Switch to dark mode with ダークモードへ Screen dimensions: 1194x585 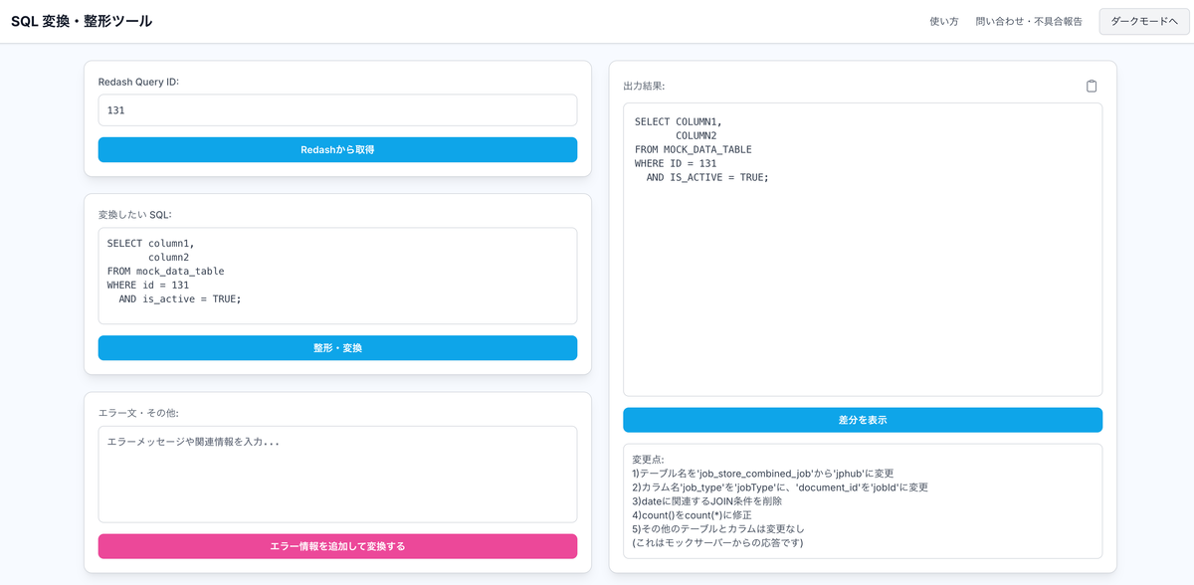click(x=1144, y=21)
